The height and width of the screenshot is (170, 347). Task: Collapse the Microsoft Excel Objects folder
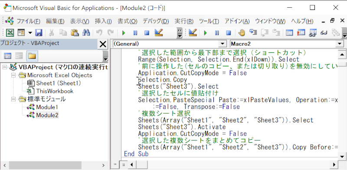pos(13,75)
